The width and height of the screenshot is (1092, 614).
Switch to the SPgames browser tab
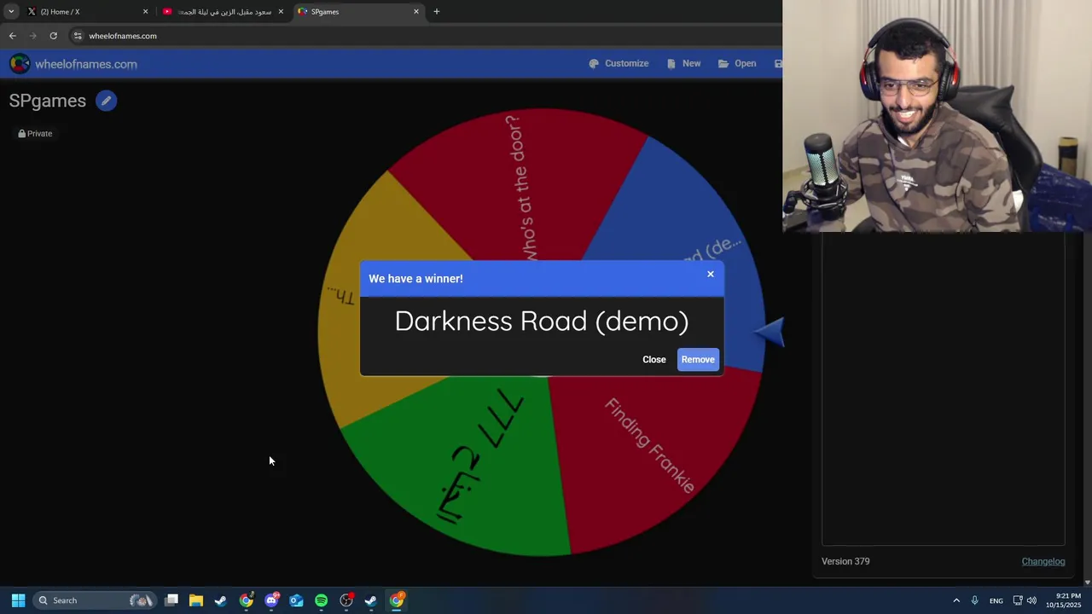coord(359,11)
